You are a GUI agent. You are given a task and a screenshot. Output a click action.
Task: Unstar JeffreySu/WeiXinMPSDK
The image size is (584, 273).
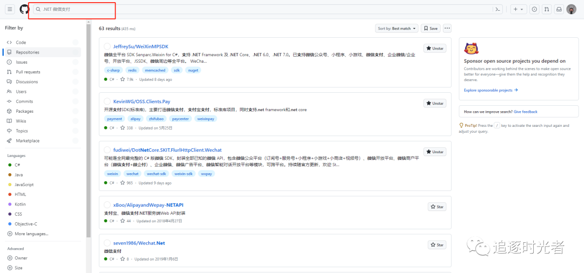435,48
